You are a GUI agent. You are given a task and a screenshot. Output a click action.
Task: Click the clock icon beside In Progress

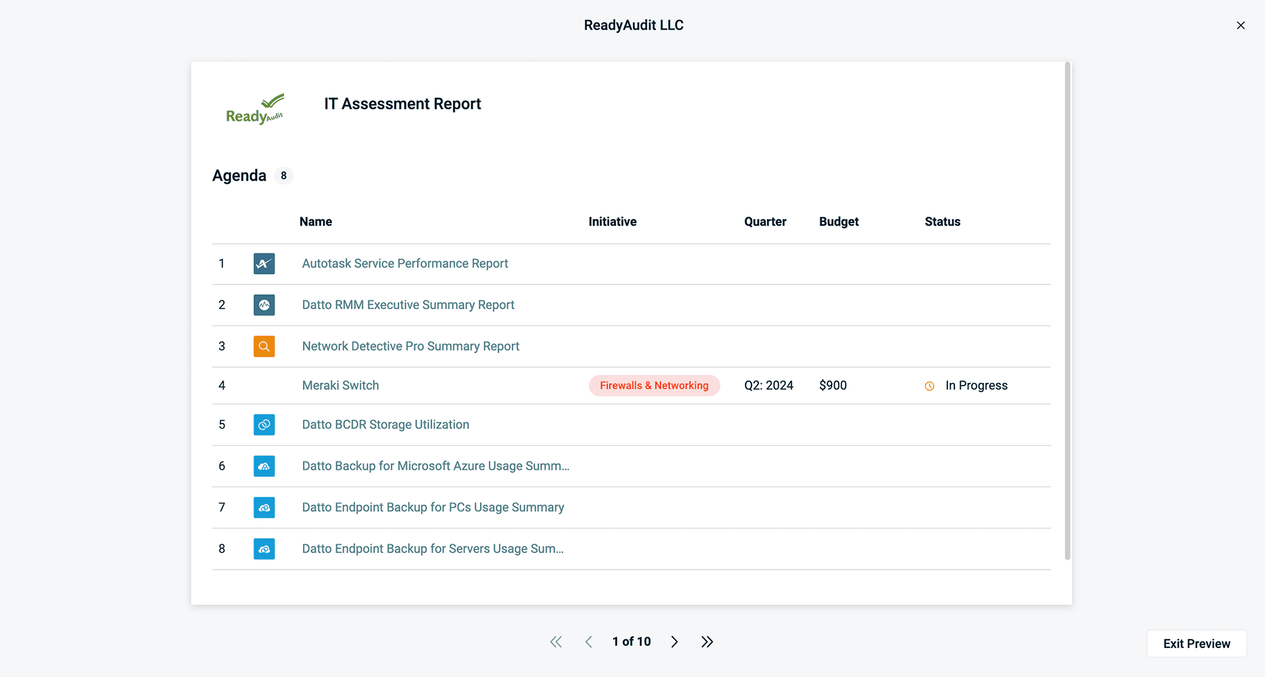point(929,386)
